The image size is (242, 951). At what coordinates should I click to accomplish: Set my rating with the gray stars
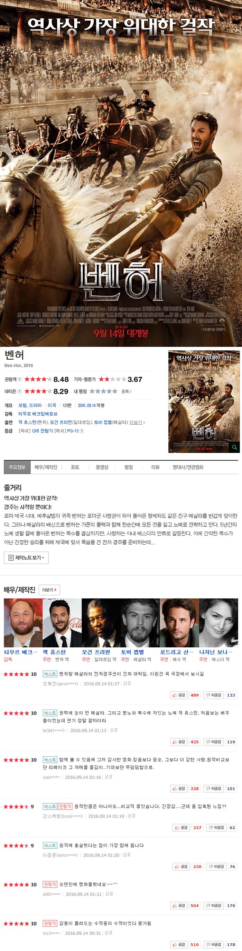pyautogui.click(x=103, y=391)
